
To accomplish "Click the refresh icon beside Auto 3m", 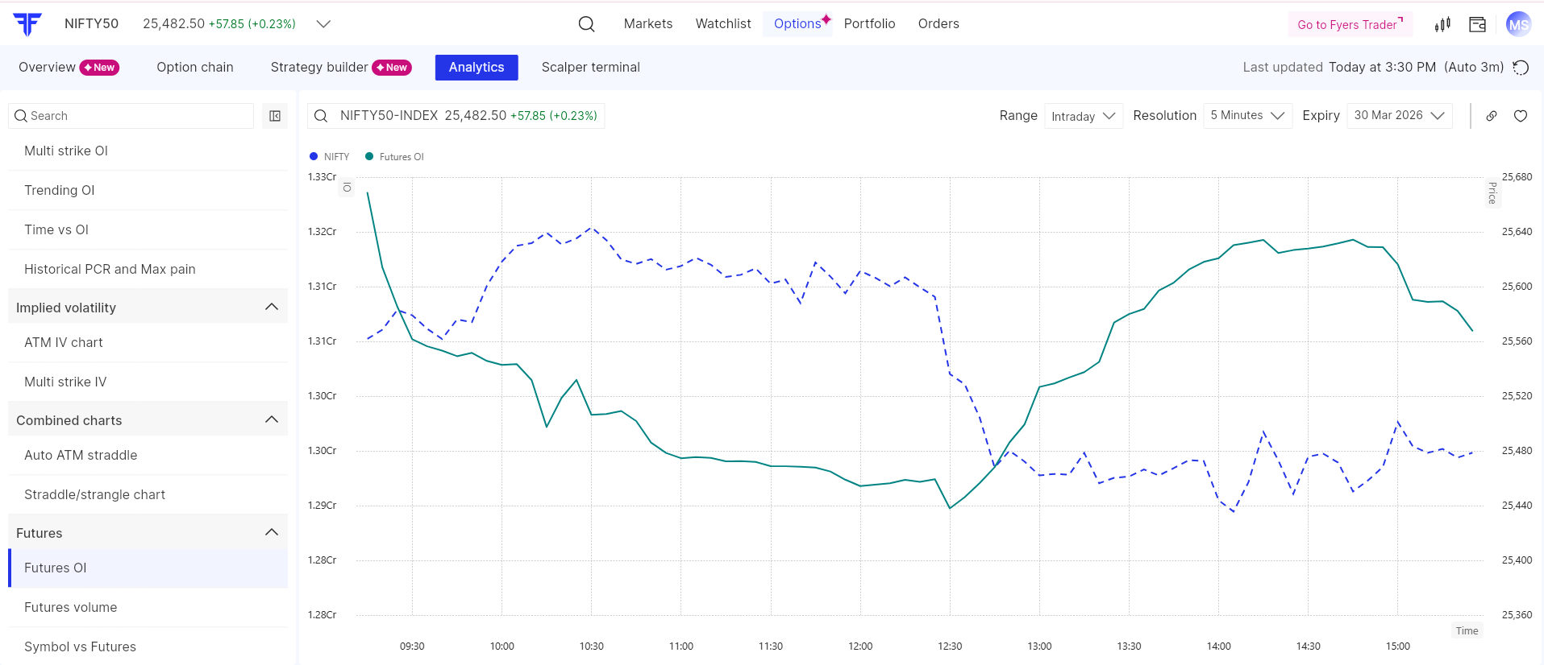I will (x=1521, y=68).
